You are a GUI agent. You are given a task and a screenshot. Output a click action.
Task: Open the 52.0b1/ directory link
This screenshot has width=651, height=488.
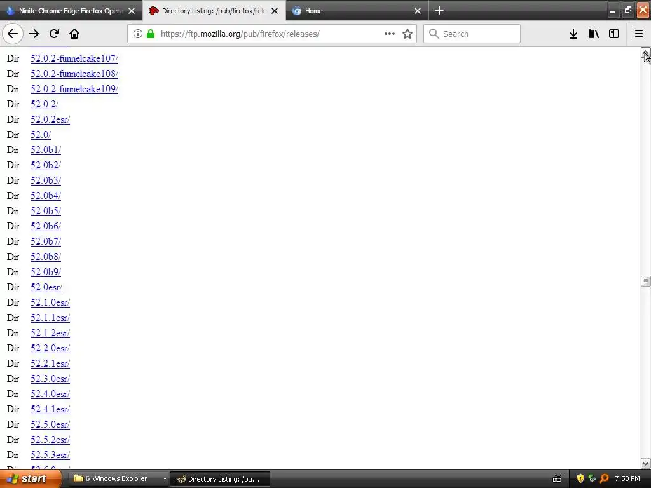(x=46, y=150)
